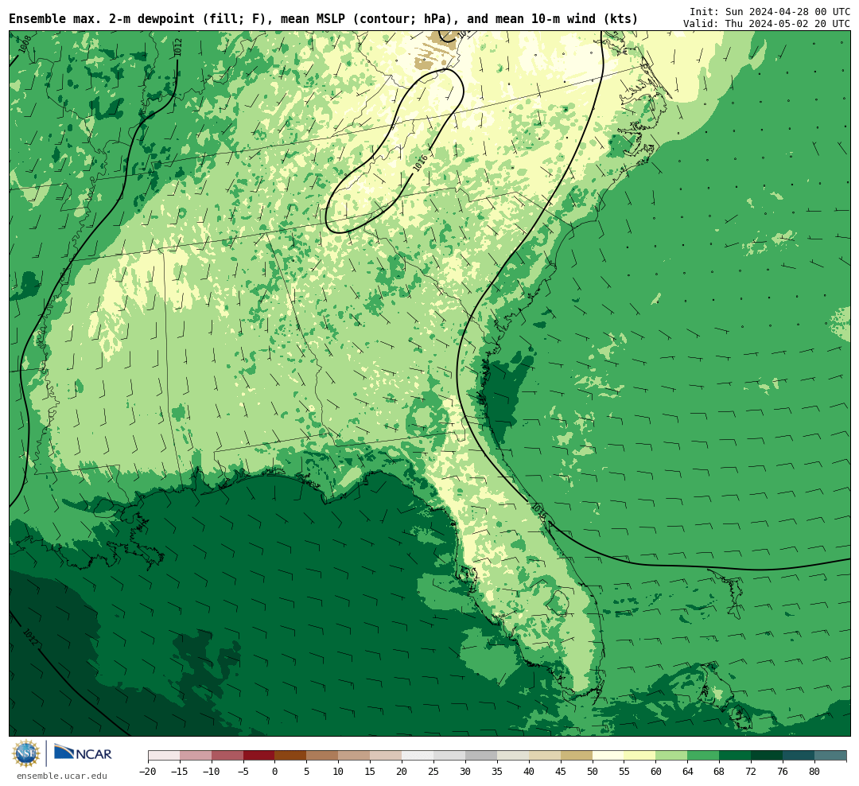
Task: Click the 64 tick label on colorbar
Action: pos(687,772)
